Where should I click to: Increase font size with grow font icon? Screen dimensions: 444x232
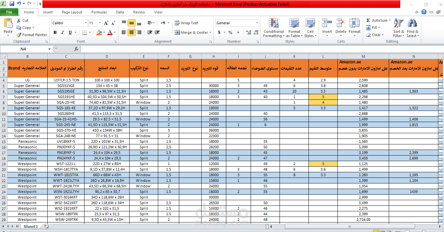click(106, 23)
